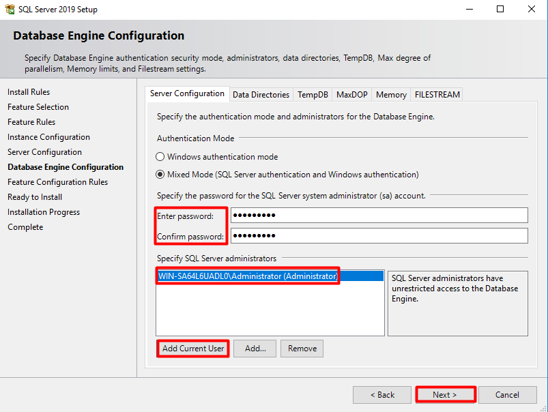Open the TempDB tab

(313, 95)
